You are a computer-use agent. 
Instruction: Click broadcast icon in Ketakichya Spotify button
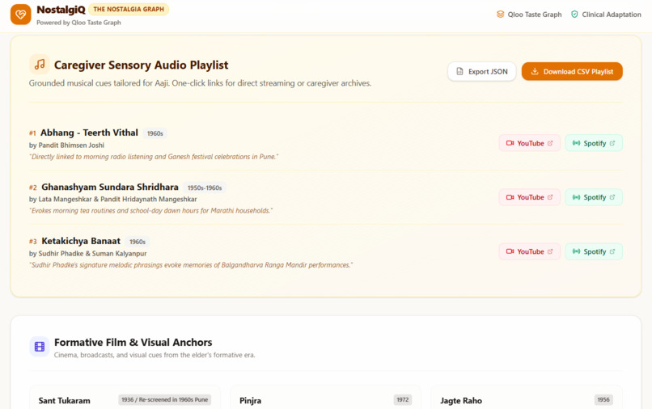(x=576, y=251)
